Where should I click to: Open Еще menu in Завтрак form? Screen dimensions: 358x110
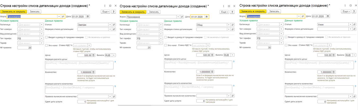pyautogui.click(x=106, y=12)
